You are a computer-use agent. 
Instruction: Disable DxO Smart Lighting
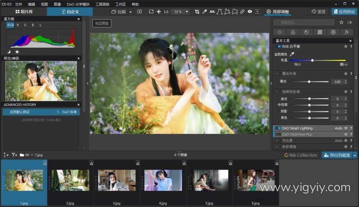[278, 128]
